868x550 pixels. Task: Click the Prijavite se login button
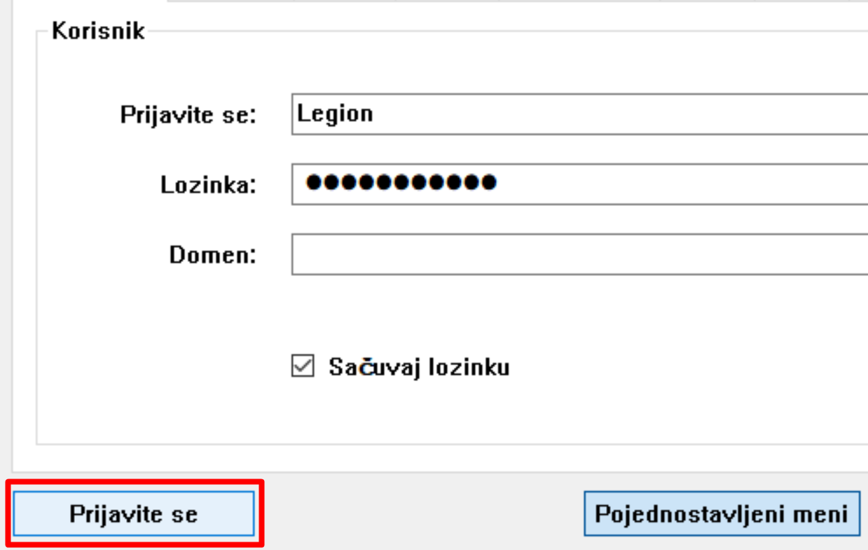click(133, 514)
